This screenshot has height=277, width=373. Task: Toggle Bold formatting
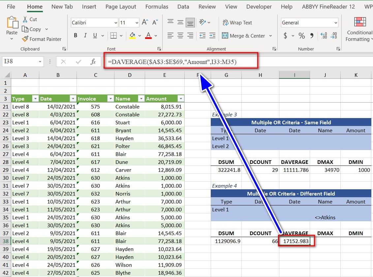[76, 36]
